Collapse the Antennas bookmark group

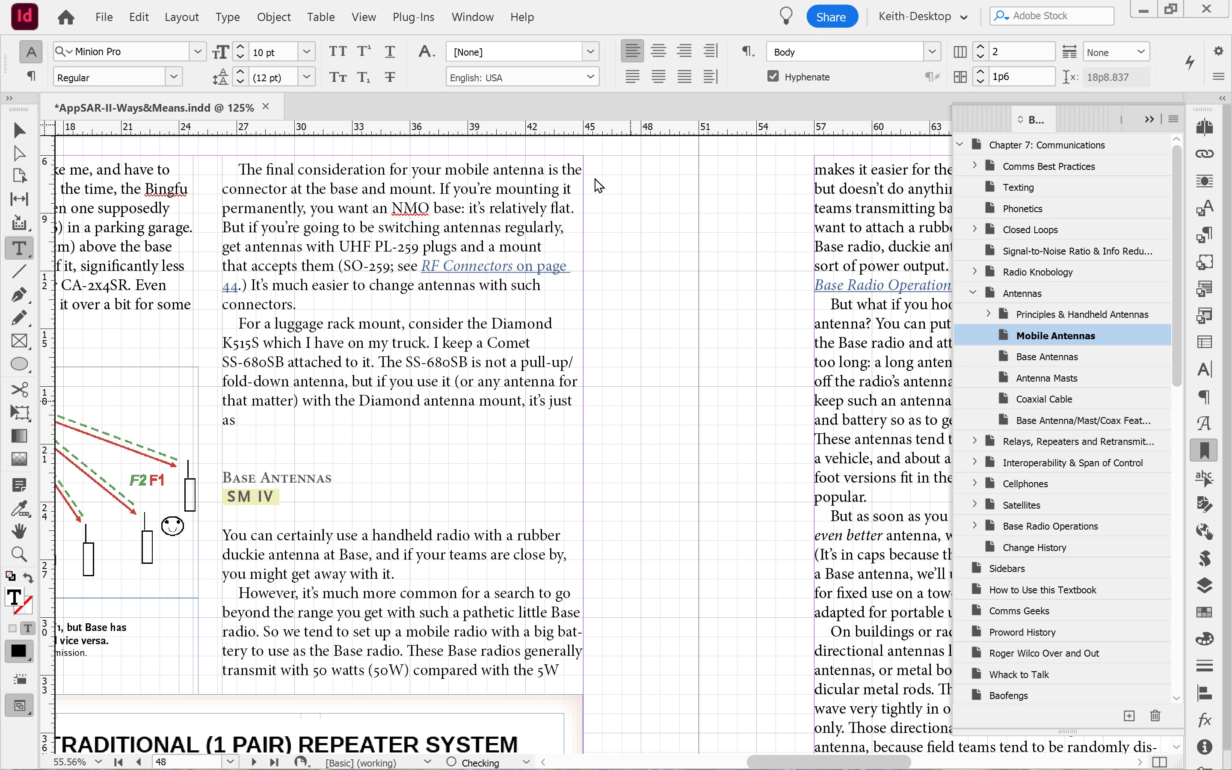tap(972, 293)
